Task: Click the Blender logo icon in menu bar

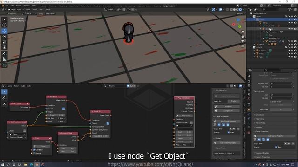Action: (3, 6)
